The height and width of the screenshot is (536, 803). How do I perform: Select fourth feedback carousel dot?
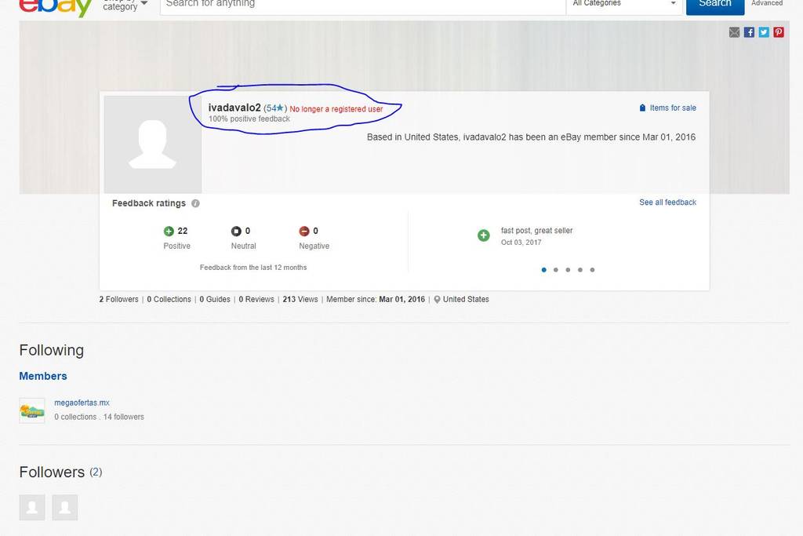(x=580, y=269)
